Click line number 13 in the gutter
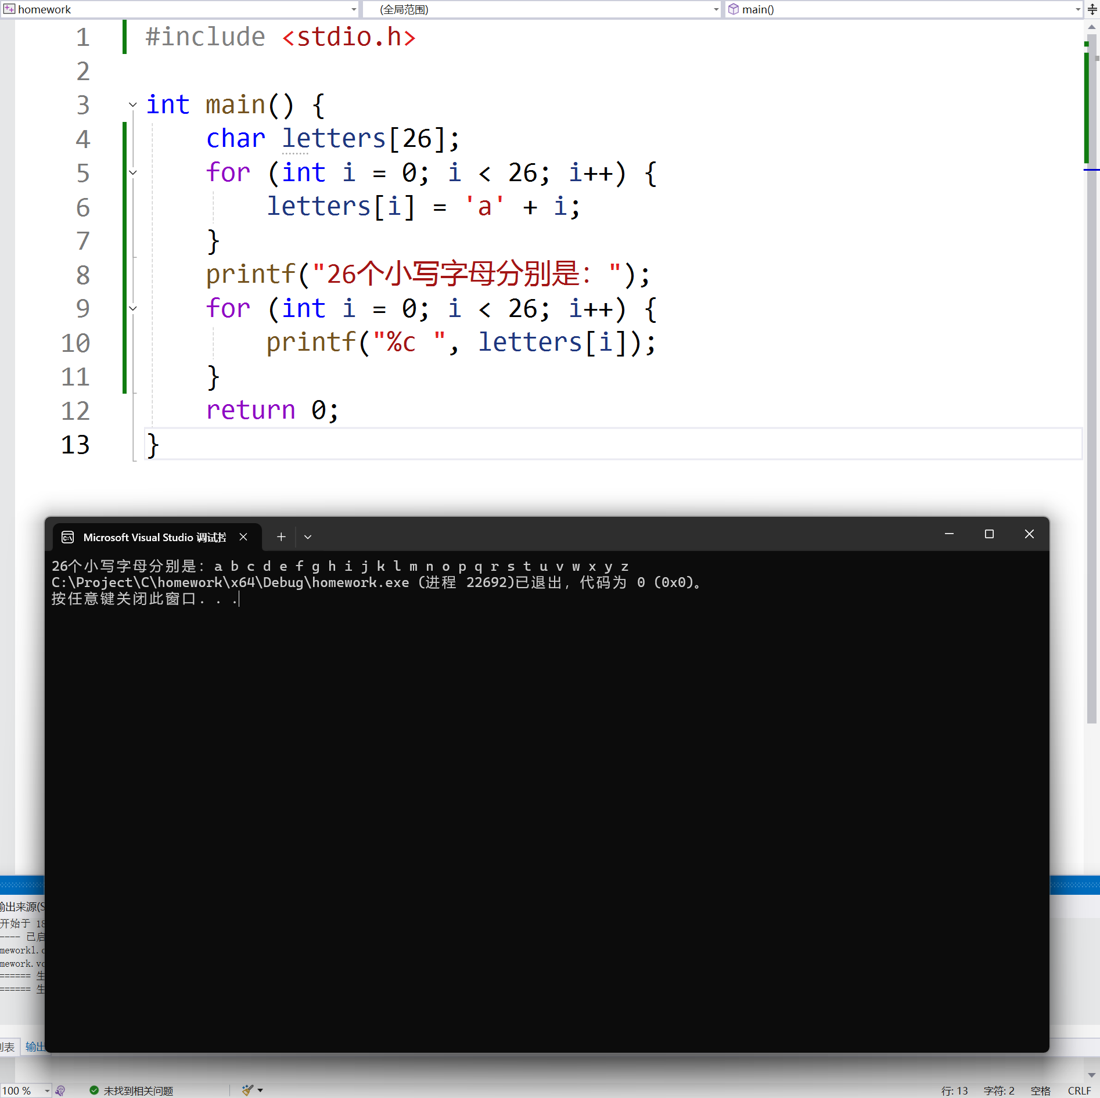The height and width of the screenshot is (1098, 1100). tap(76, 445)
